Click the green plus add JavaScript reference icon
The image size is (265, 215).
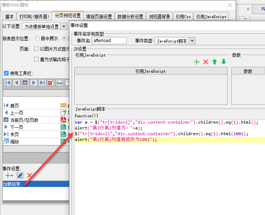tap(196, 62)
